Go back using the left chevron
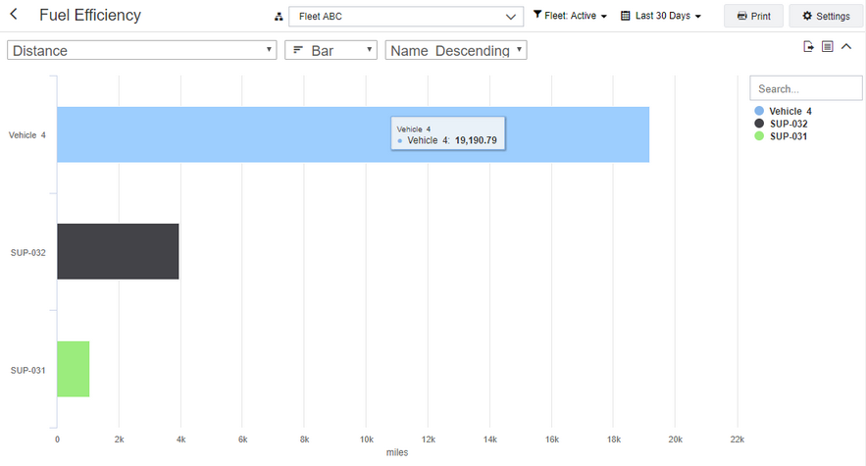 [x=14, y=15]
